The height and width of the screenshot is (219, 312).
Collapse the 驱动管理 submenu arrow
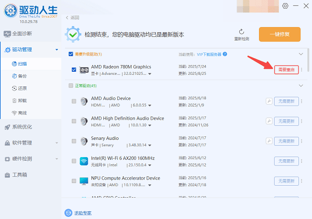(x=57, y=49)
